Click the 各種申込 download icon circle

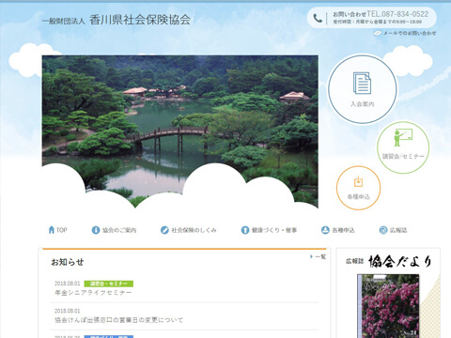point(358,188)
